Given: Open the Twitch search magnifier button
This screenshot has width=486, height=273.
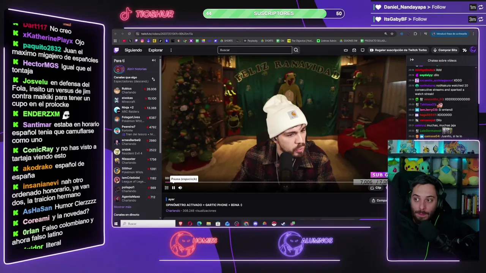Looking at the screenshot, I should [x=296, y=50].
